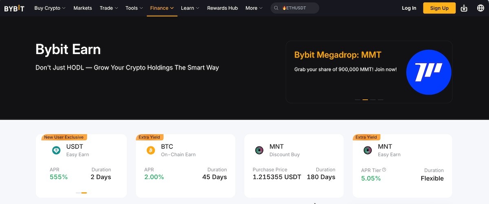The image size is (489, 204).
Task: Expand the Tools menu dropdown
Action: (134, 8)
